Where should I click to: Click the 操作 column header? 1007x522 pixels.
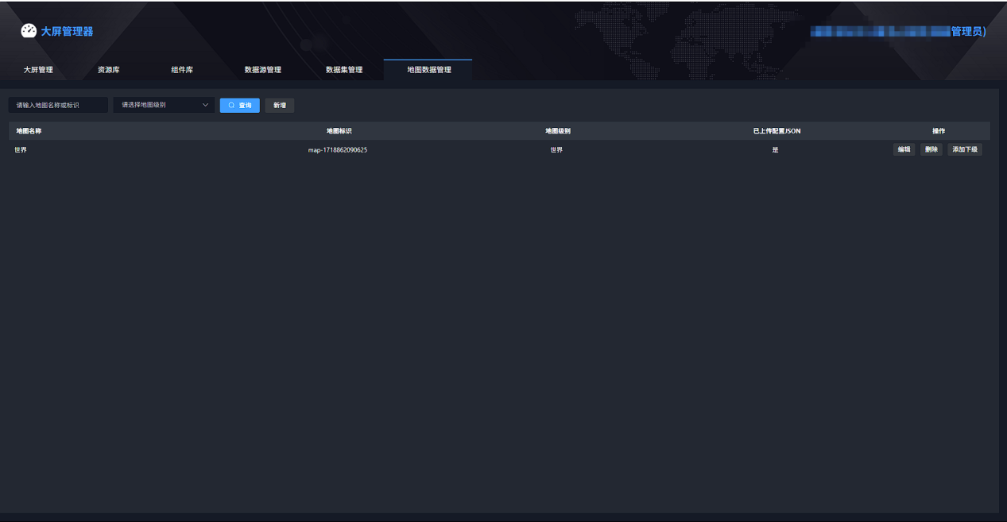point(939,131)
